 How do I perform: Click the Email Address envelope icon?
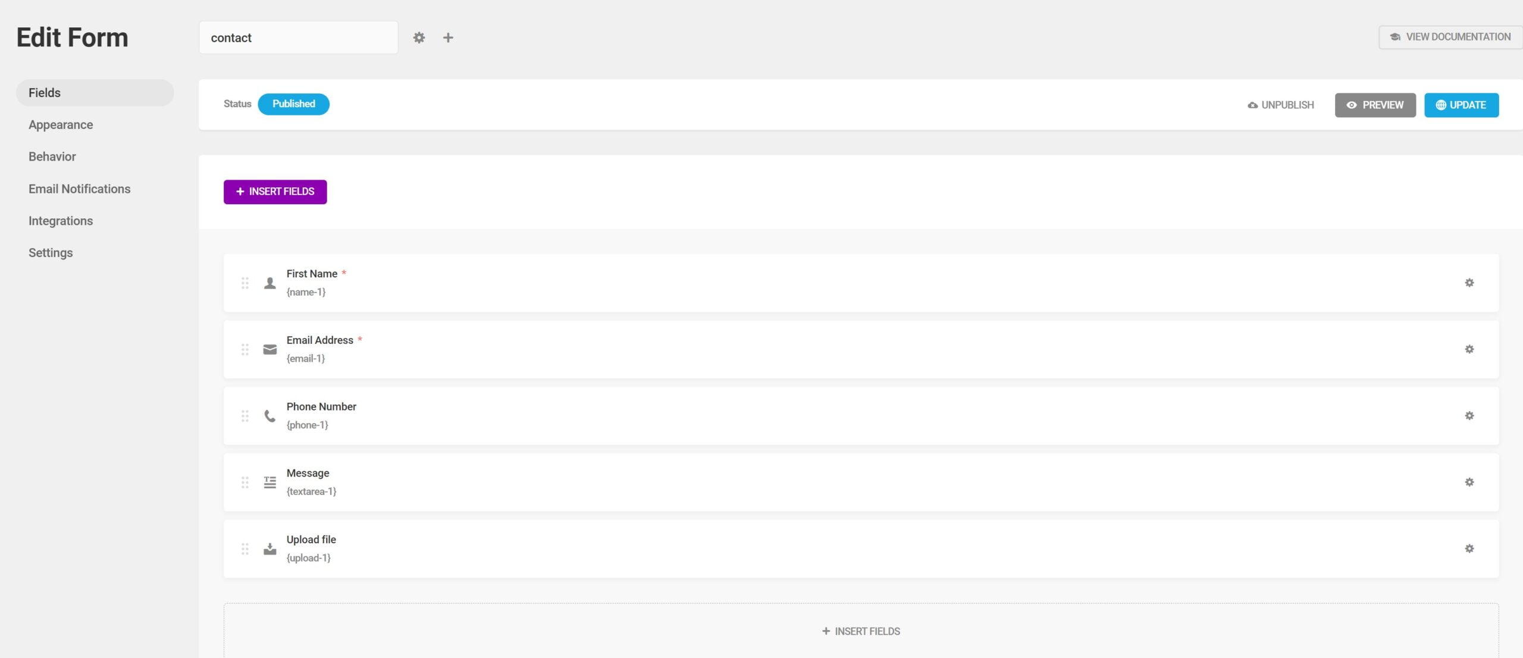pyautogui.click(x=269, y=349)
